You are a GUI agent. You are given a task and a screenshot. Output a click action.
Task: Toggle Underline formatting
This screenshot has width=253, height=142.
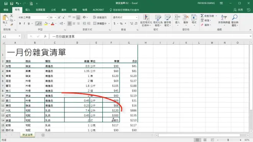tap(29, 23)
